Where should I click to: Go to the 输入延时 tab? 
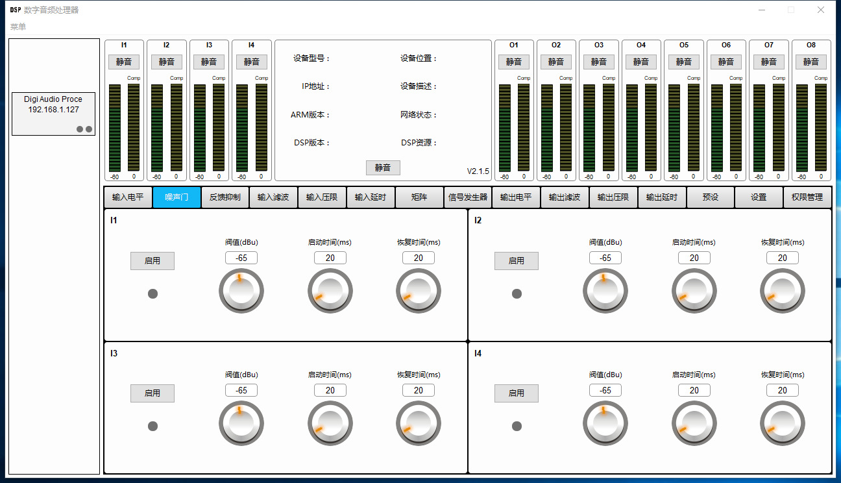(371, 197)
